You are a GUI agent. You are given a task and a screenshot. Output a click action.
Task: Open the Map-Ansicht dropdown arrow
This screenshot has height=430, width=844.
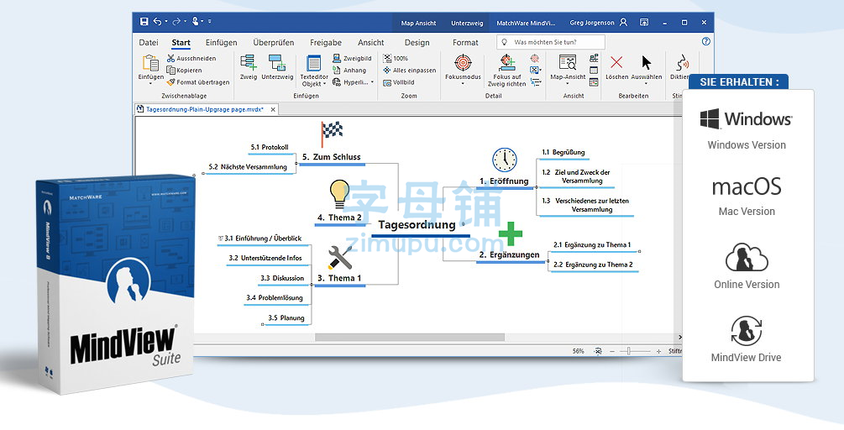pyautogui.click(x=568, y=84)
